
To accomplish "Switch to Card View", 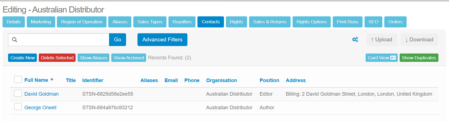I will point(381,58).
